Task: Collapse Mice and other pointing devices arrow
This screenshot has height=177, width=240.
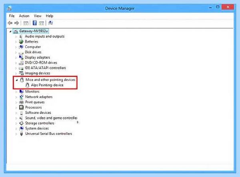Action: coord(17,80)
